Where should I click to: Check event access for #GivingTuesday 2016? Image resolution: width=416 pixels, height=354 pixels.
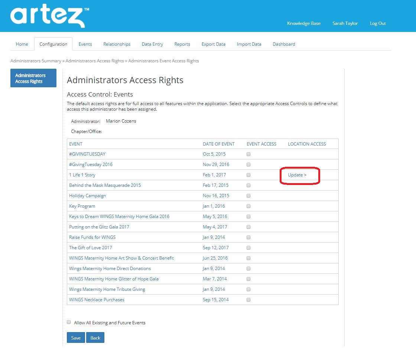point(248,165)
